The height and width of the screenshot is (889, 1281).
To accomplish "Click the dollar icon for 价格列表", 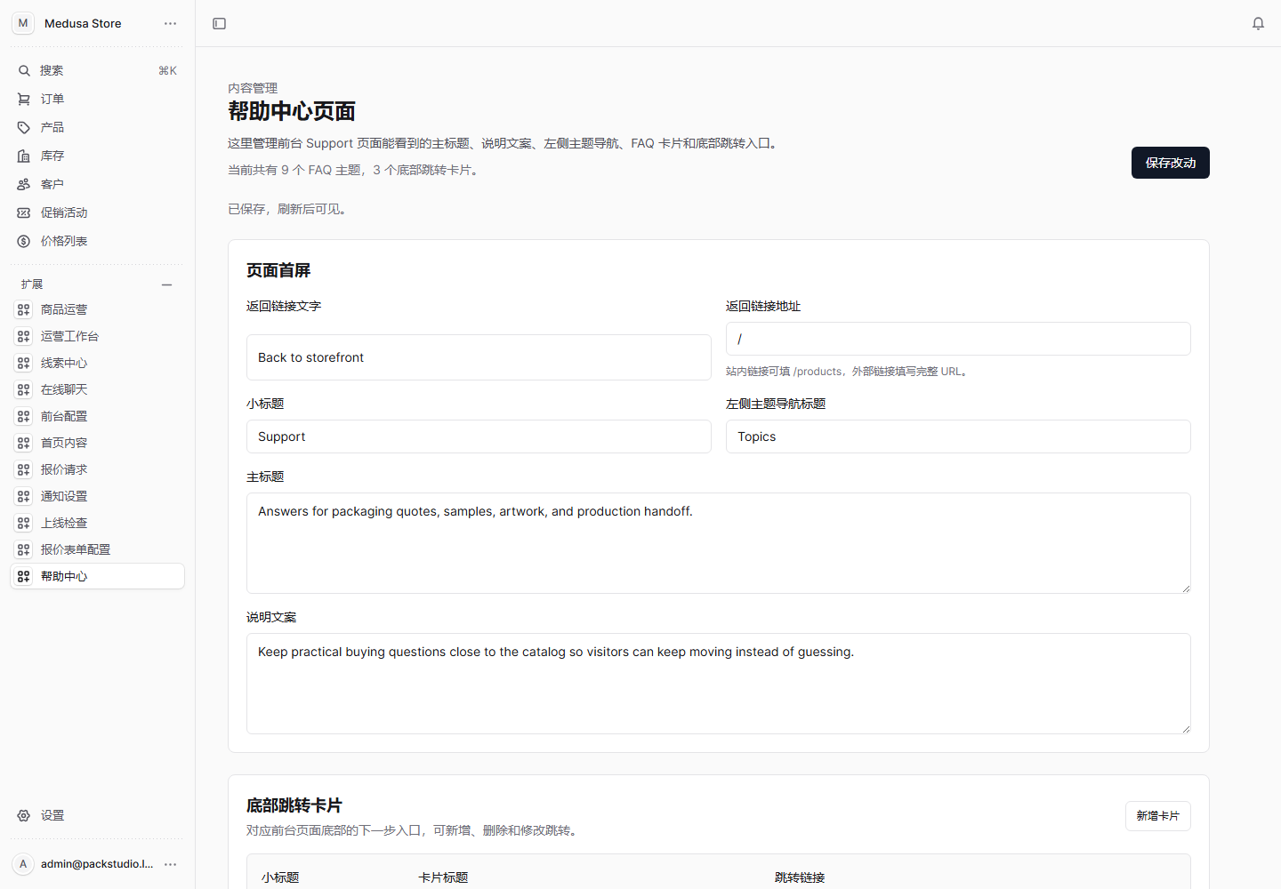I will tap(24, 241).
